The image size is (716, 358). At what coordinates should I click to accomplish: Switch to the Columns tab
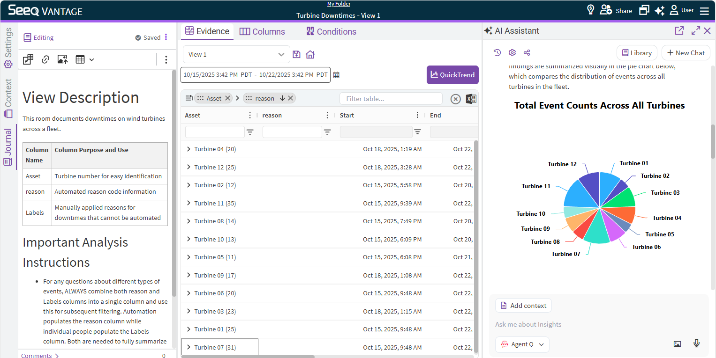pyautogui.click(x=262, y=31)
